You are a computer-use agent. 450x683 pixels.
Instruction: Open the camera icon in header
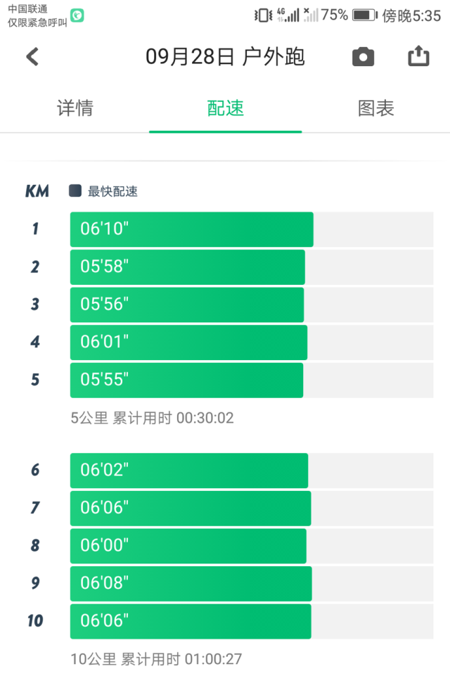tap(363, 57)
